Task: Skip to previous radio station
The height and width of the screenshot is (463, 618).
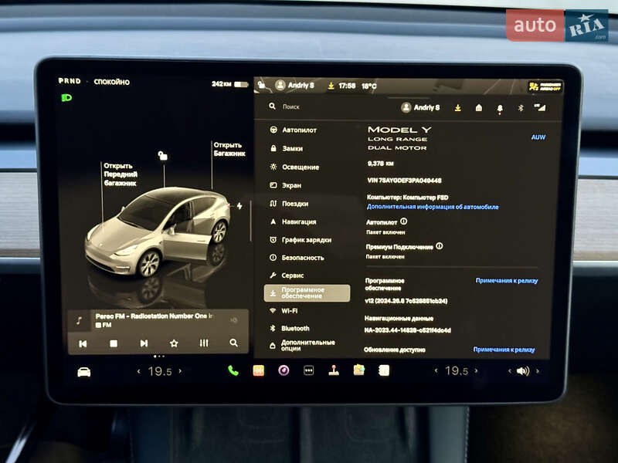Action: coord(83,343)
